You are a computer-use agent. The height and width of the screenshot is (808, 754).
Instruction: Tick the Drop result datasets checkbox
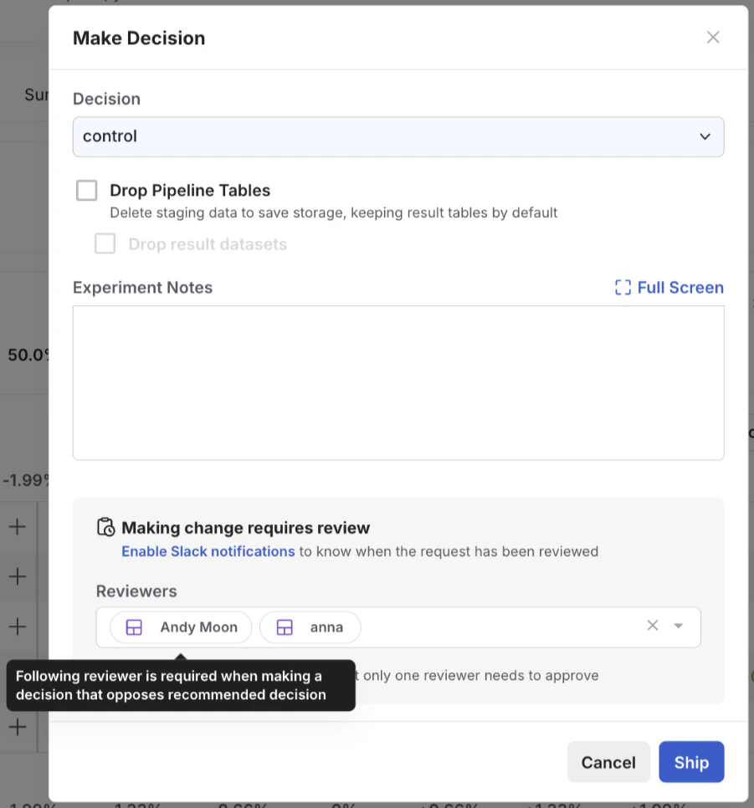coord(105,243)
